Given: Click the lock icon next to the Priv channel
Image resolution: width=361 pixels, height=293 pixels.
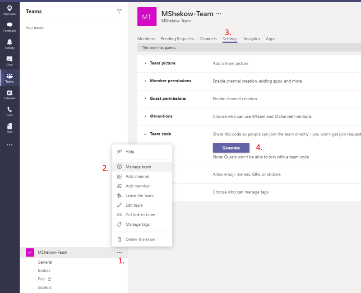Looking at the screenshot, I should coord(49,279).
